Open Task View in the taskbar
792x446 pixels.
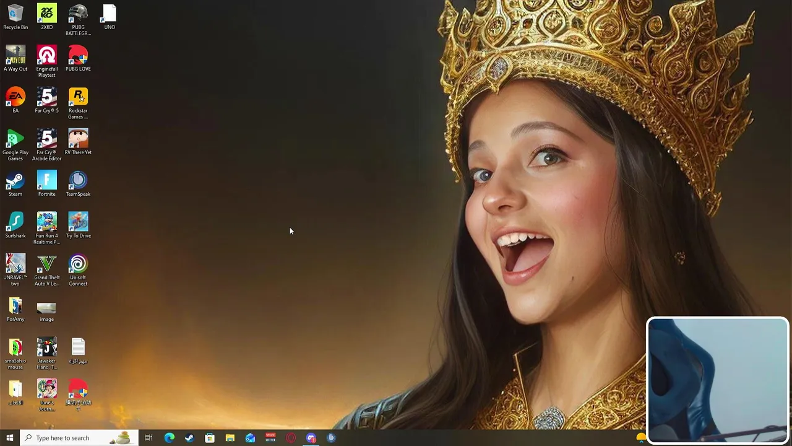click(148, 438)
